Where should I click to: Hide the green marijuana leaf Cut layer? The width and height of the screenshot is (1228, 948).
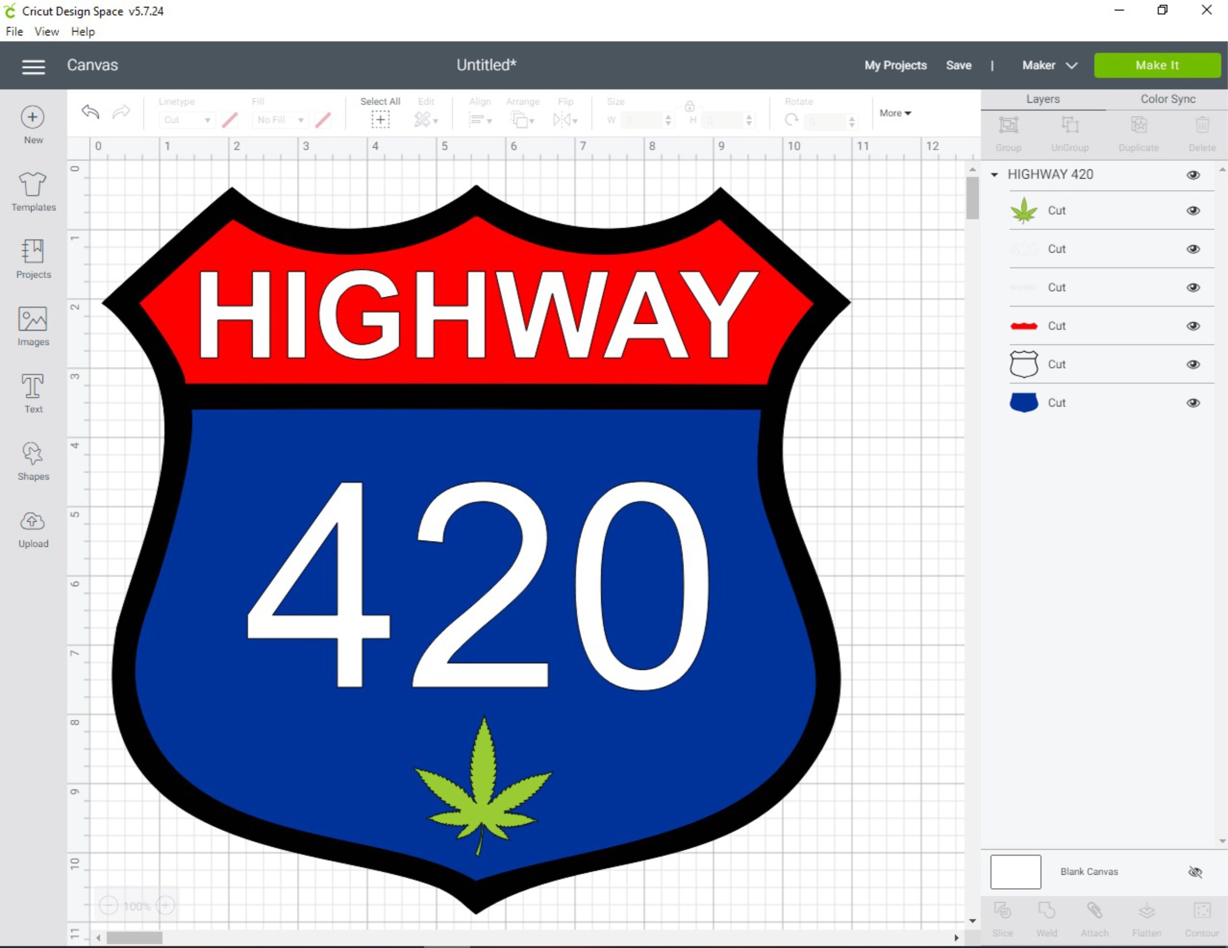1193,210
